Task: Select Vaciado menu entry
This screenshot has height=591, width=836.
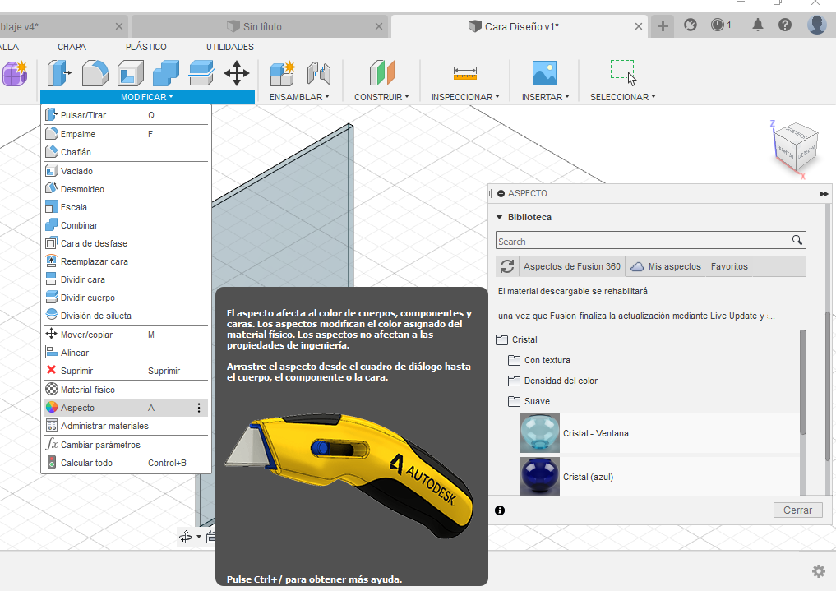Action: (127, 171)
